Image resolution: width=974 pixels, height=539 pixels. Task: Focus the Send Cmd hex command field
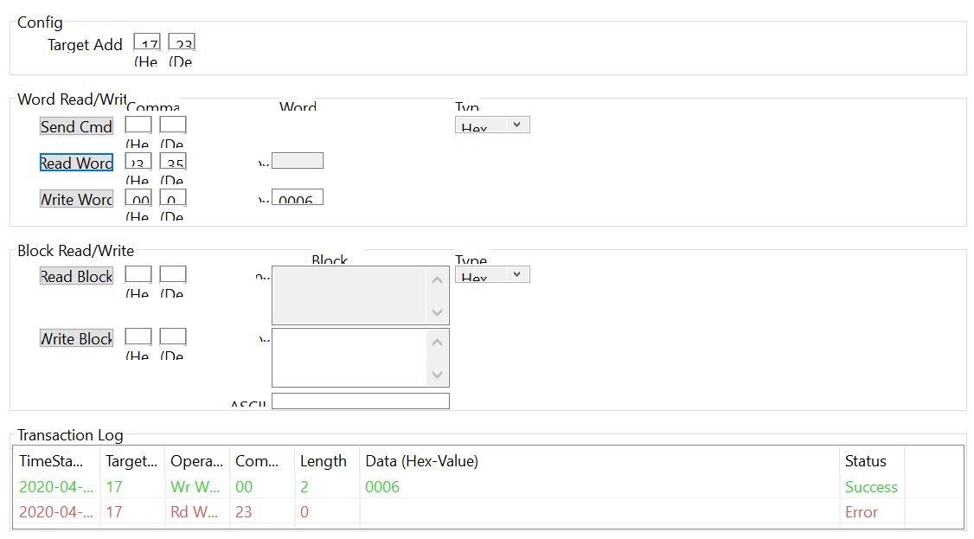pyautogui.click(x=138, y=125)
